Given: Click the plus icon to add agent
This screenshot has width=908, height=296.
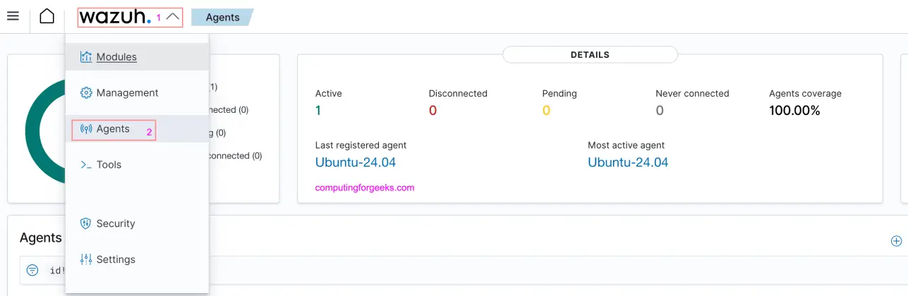Looking at the screenshot, I should (896, 241).
